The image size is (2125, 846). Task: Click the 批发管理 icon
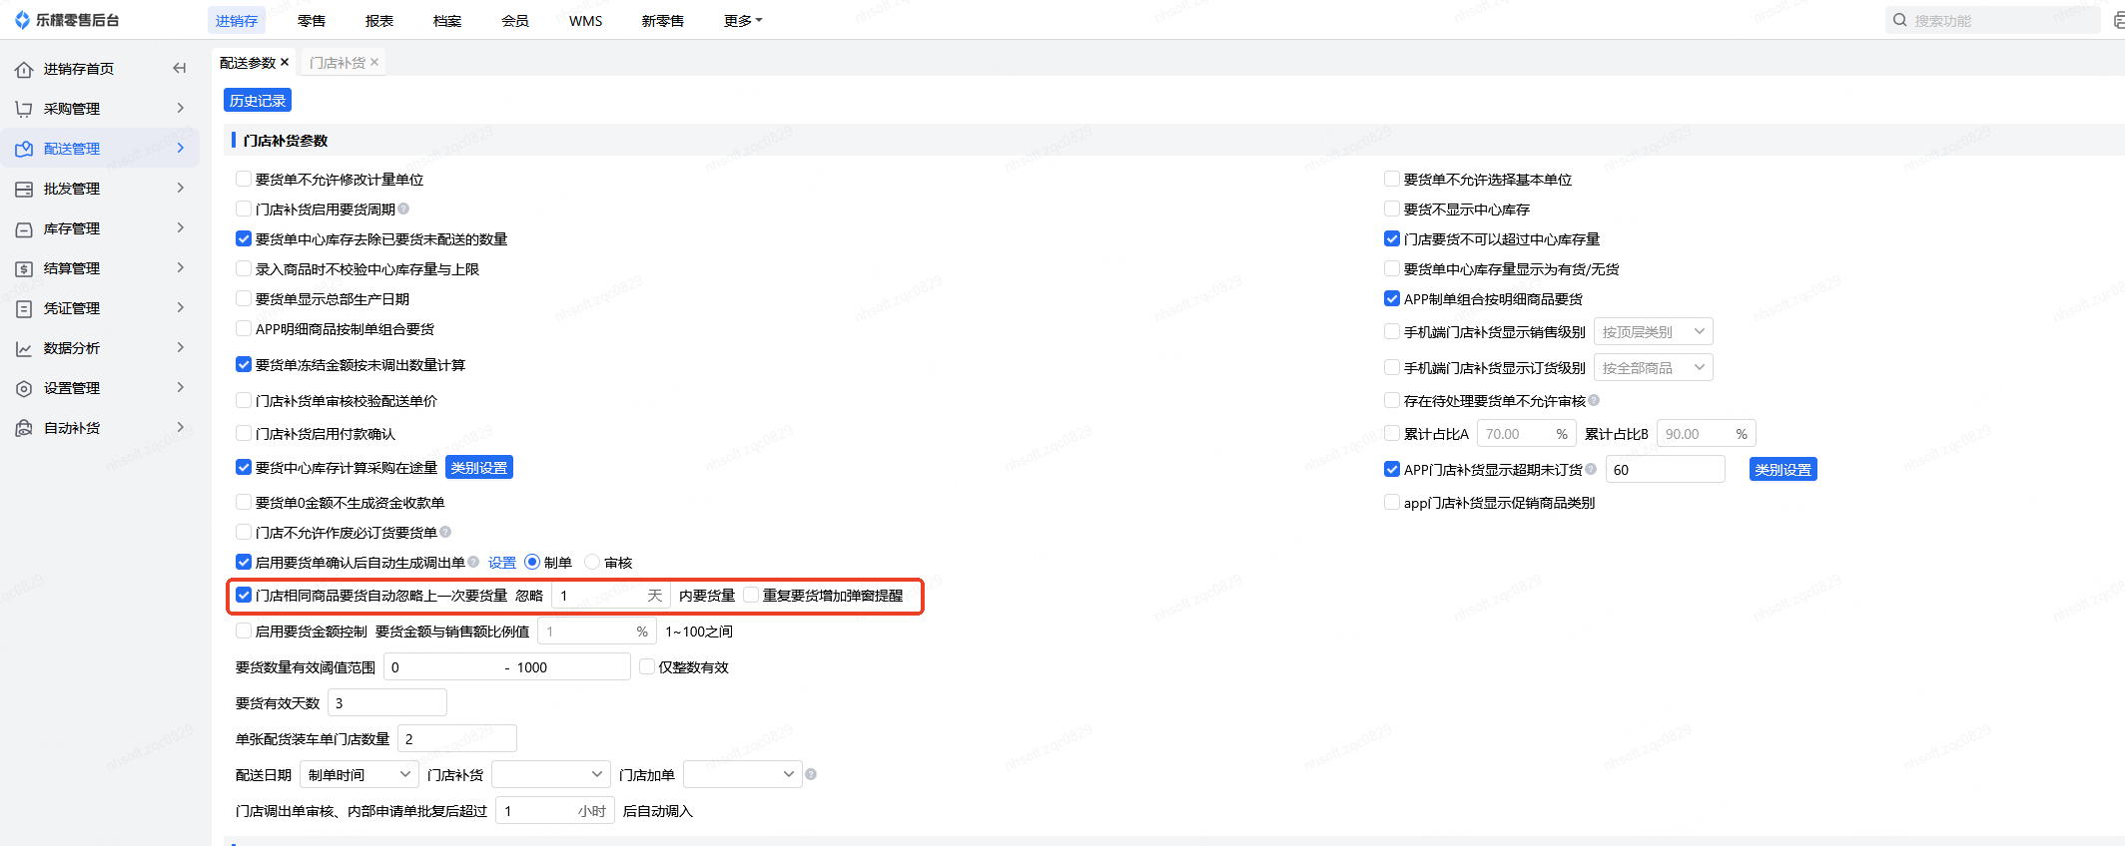coord(24,189)
